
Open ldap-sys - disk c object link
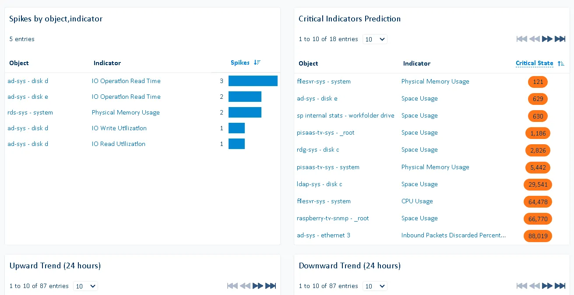click(320, 184)
